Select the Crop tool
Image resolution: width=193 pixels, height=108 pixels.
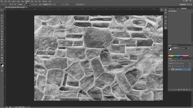click(x=2, y=21)
